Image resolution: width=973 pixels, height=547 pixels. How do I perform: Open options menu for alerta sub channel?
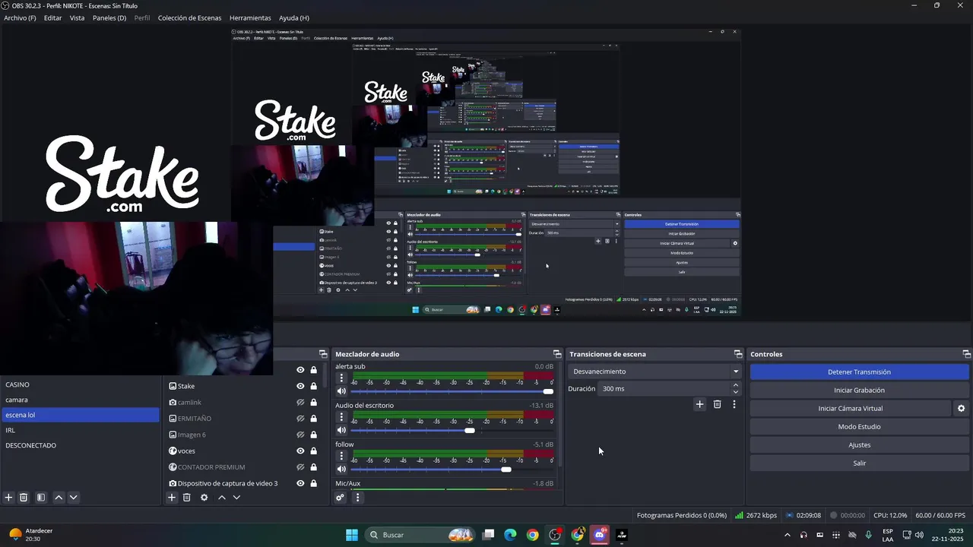341,378
